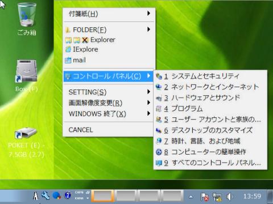
Task: Open 1 システムとセキュリティ
Action: point(210,76)
